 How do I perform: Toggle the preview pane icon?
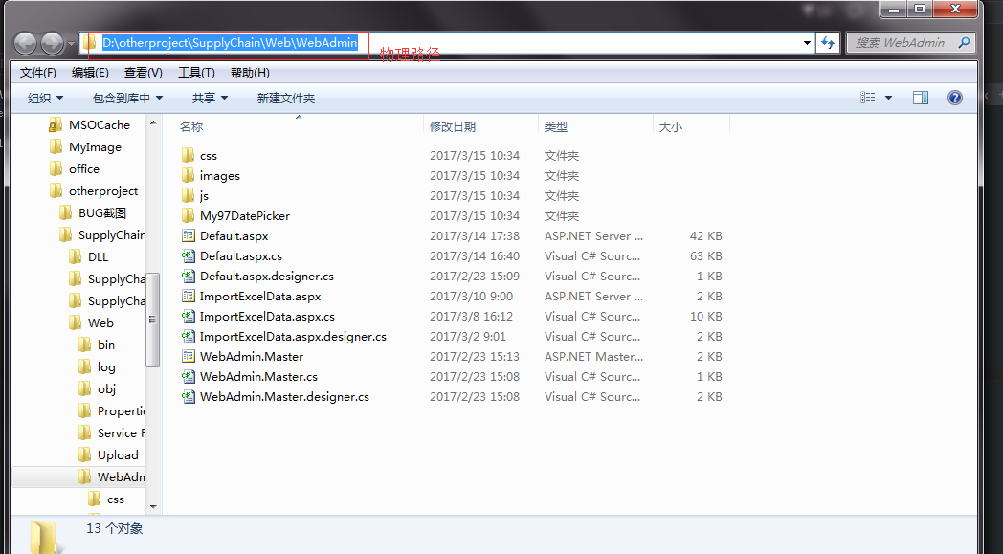tap(921, 98)
